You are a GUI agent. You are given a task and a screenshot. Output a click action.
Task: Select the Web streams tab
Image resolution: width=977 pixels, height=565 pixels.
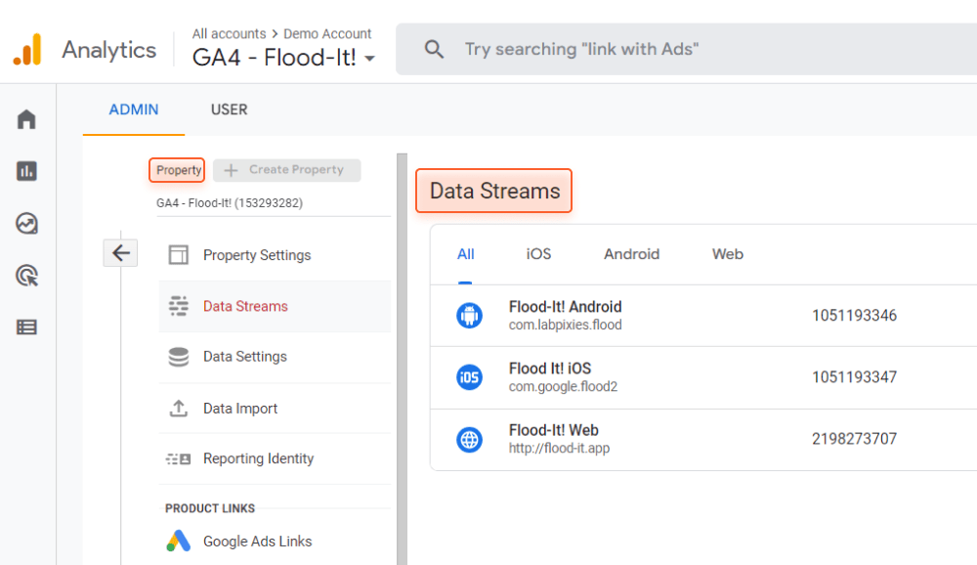click(727, 254)
